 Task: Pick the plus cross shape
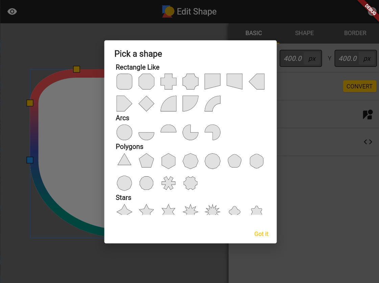point(168,82)
